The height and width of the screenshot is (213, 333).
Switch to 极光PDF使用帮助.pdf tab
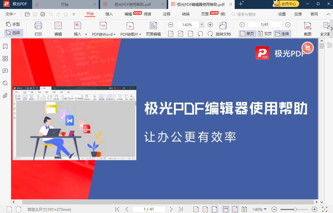click(133, 4)
